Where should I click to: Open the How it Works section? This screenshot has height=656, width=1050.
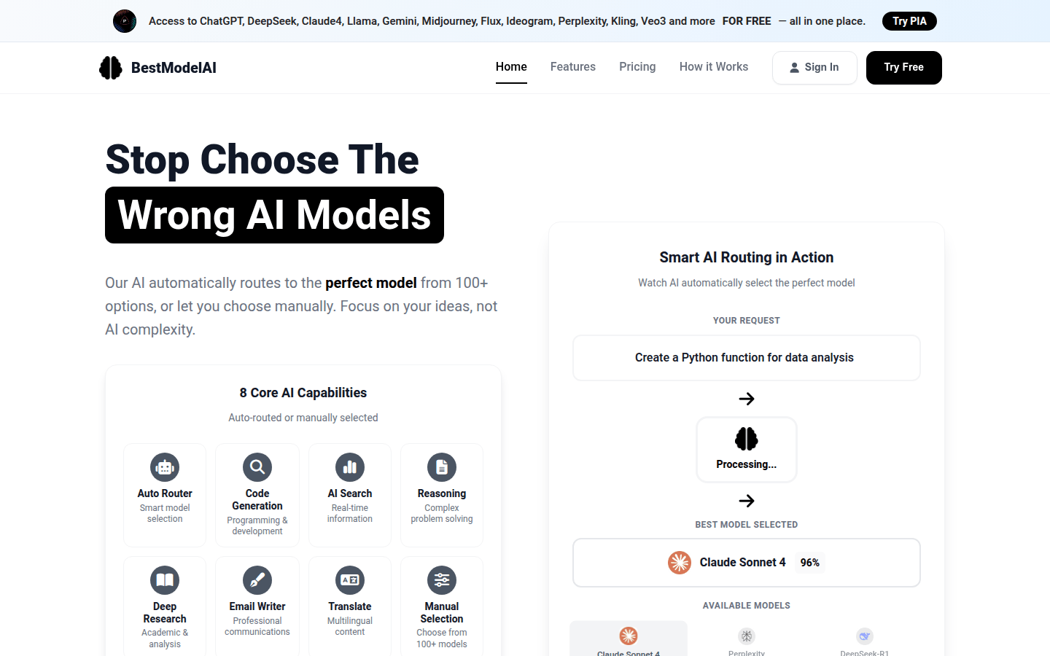714,67
